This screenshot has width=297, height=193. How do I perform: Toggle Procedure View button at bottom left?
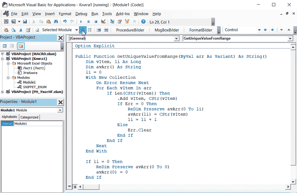(70, 187)
